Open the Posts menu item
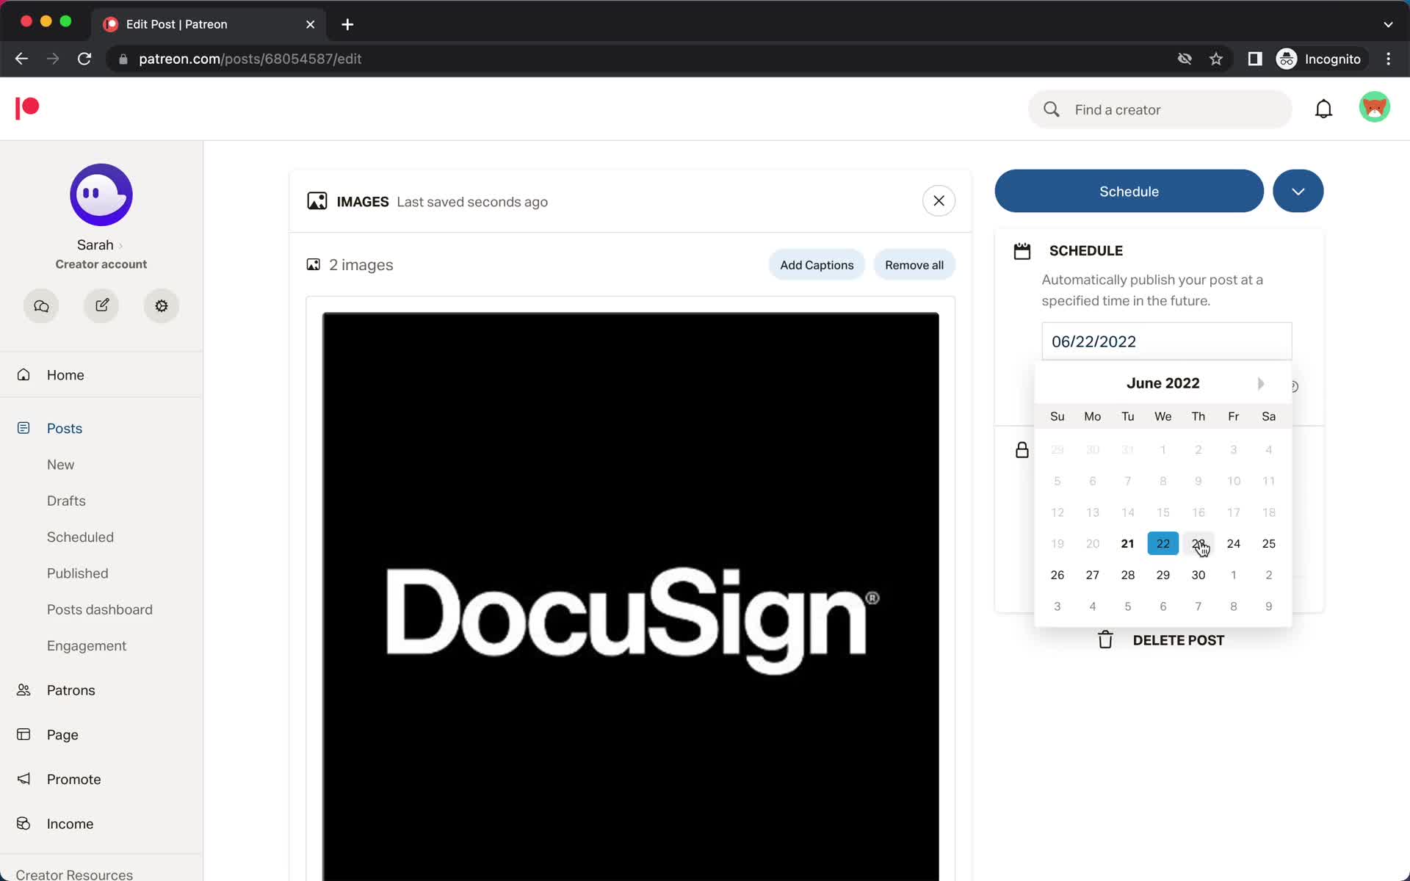The image size is (1410, 881). click(64, 427)
